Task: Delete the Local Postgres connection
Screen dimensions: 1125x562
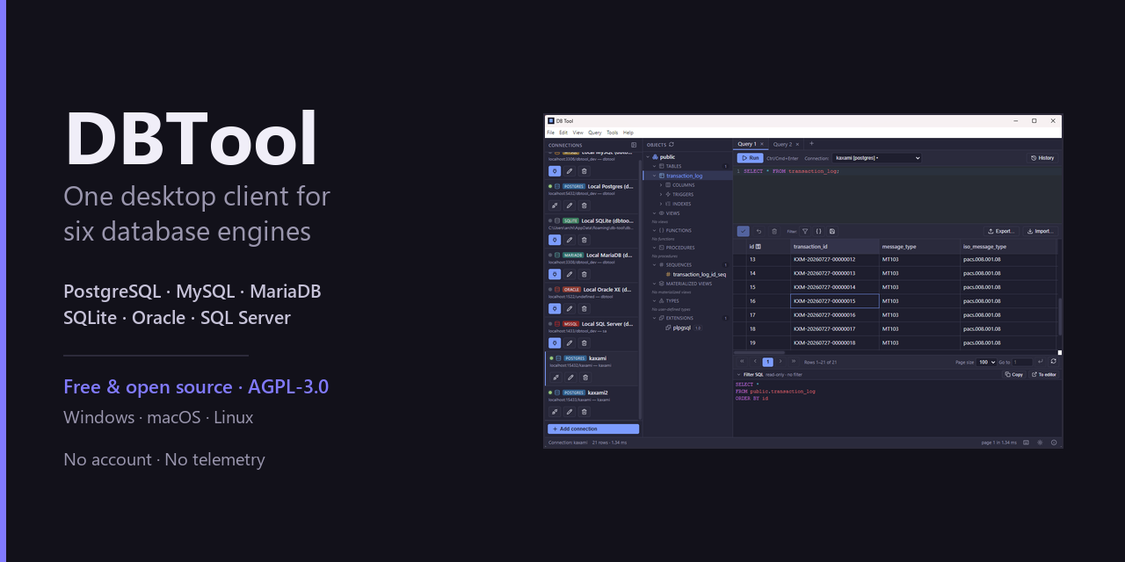Action: (x=584, y=205)
